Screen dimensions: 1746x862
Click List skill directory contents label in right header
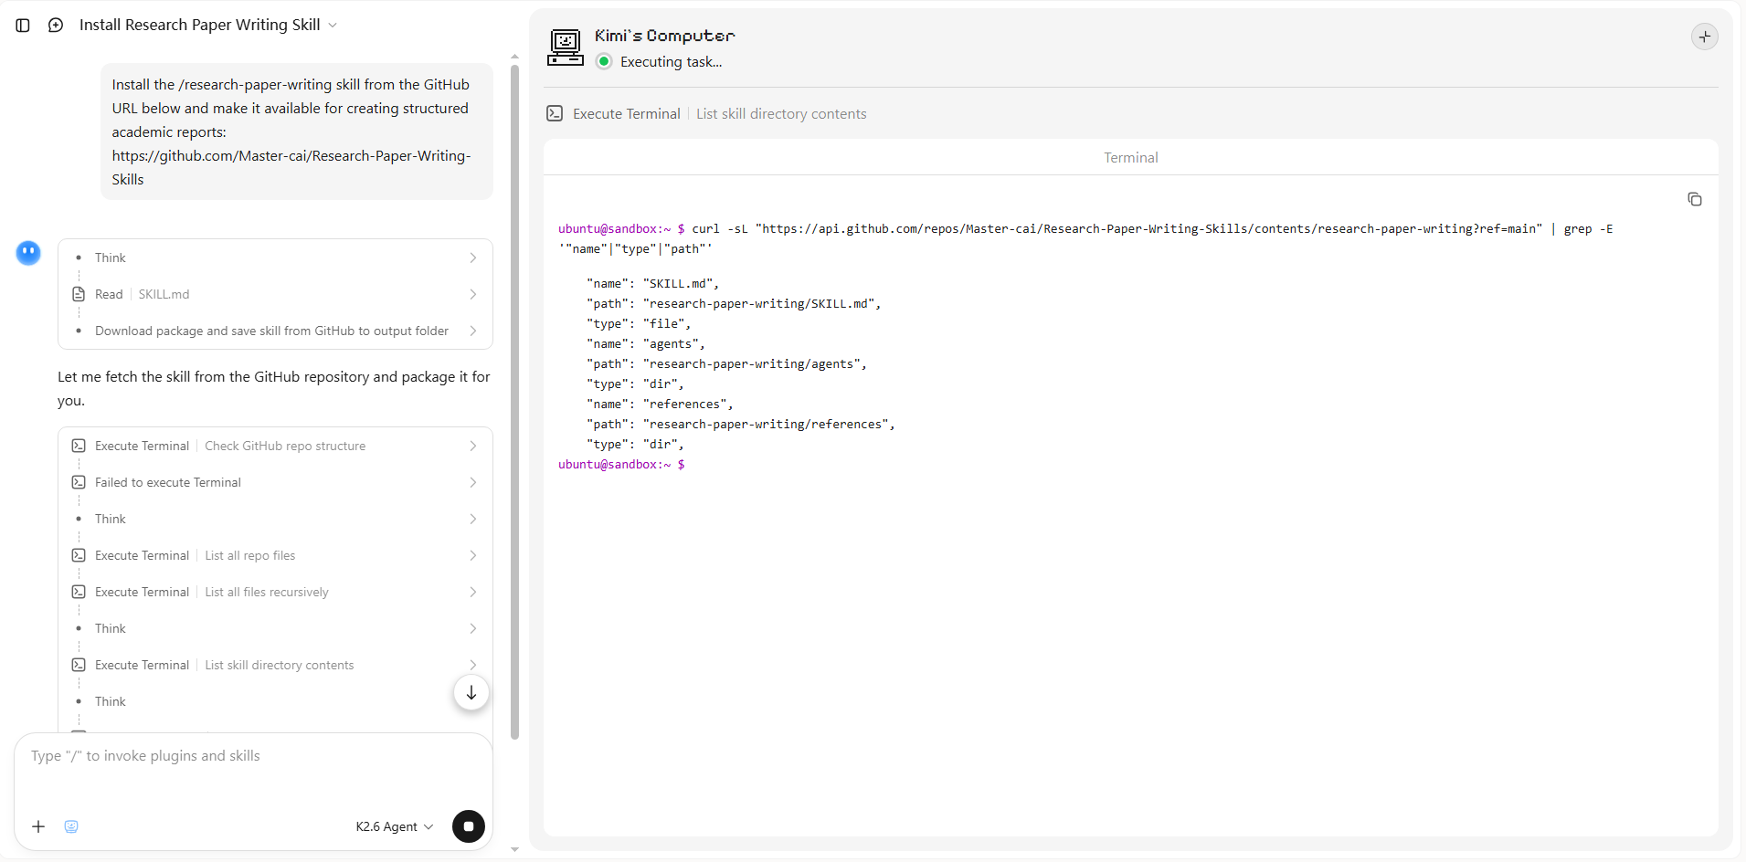click(x=781, y=113)
